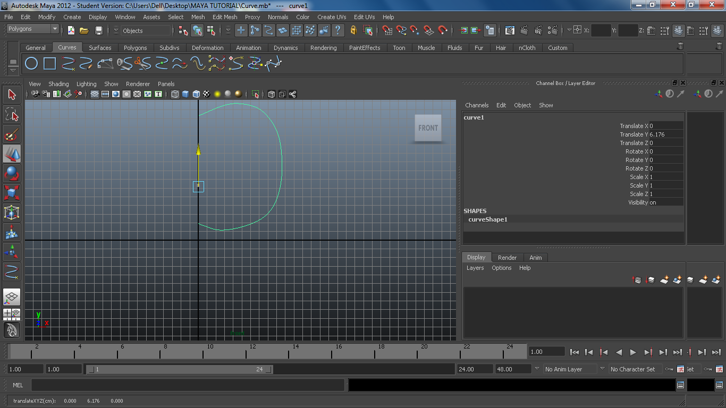Pick the pencil curve tool icon
The height and width of the screenshot is (408, 726).
[x=87, y=64]
